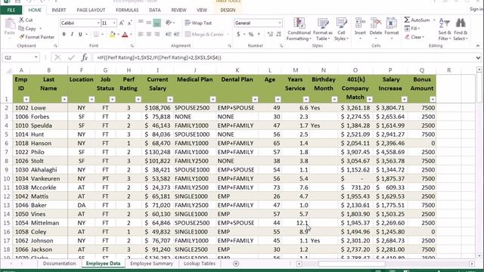This screenshot has height=272, width=484.
Task: Click Insert Function fx icon
Action: pos(85,57)
